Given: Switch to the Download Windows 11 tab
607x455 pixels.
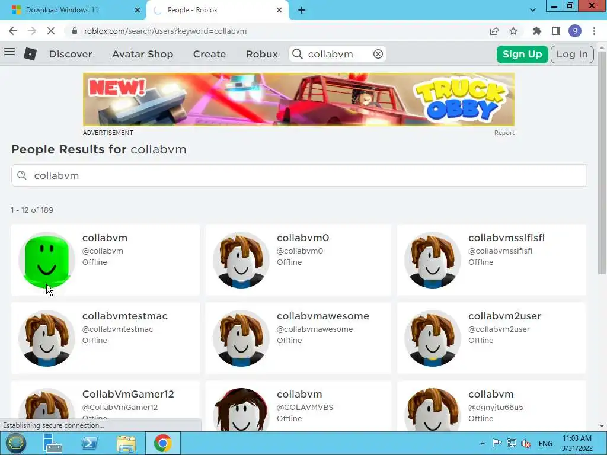Looking at the screenshot, I should tap(74, 10).
